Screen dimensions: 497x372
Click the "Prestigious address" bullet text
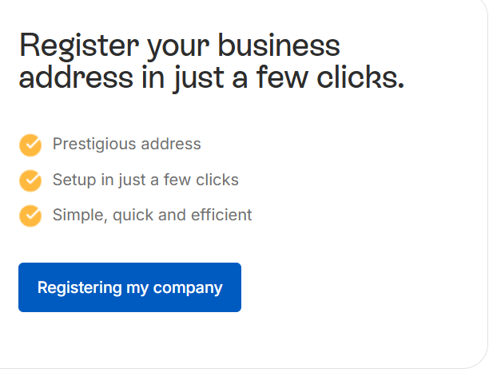click(126, 144)
